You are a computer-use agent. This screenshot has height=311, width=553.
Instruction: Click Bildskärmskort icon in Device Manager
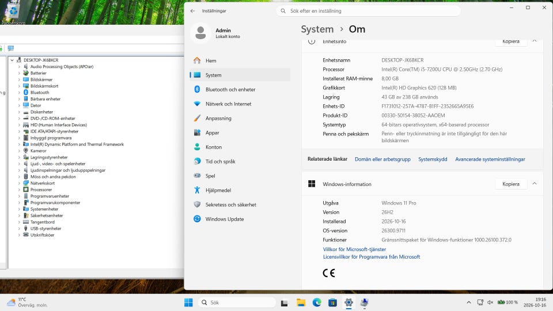tap(26, 86)
